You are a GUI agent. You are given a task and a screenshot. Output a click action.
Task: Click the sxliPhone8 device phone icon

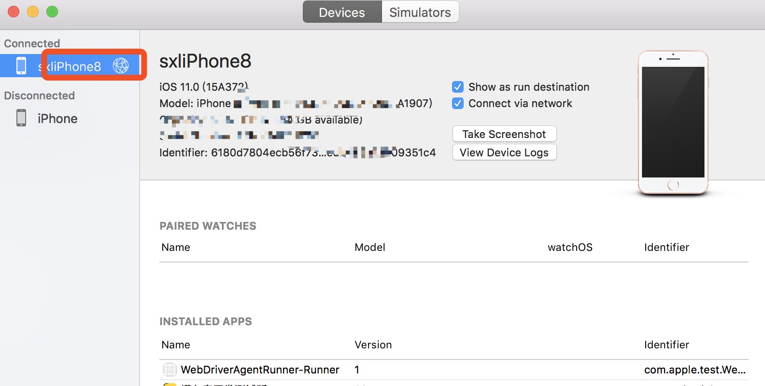point(21,66)
